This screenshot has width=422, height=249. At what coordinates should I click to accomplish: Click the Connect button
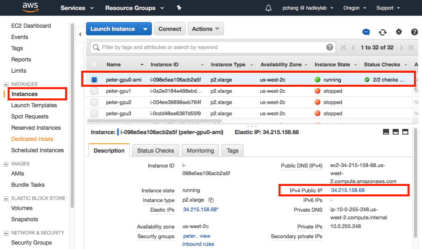pos(170,29)
